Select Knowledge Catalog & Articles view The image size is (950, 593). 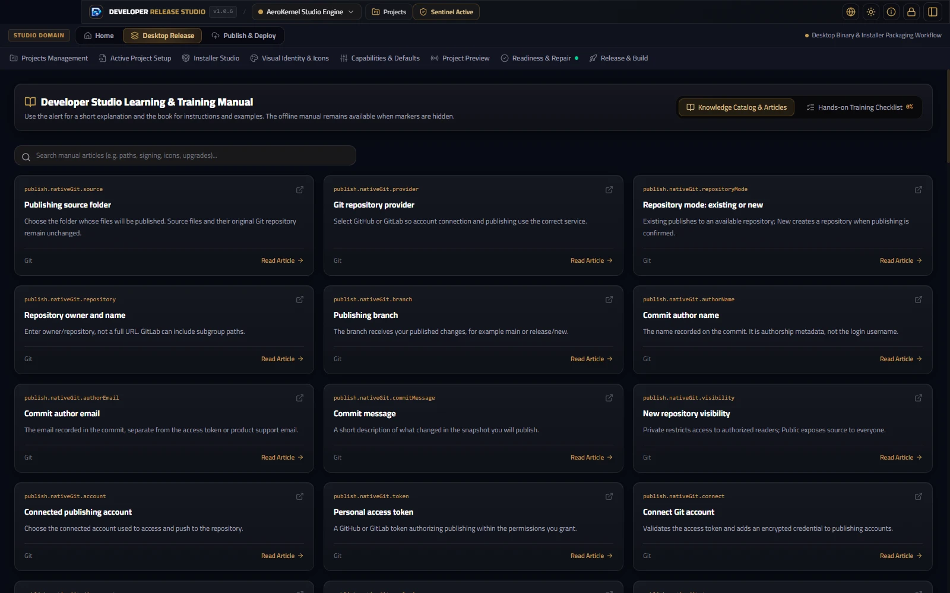click(x=736, y=107)
